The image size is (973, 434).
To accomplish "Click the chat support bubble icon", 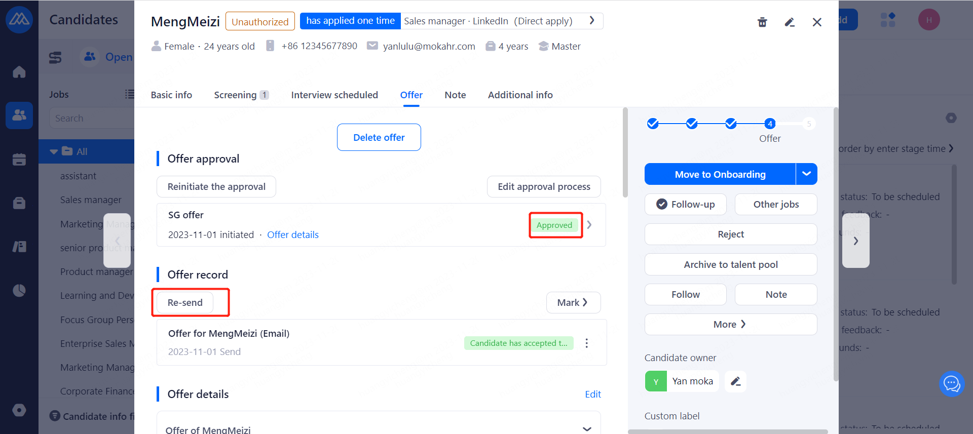I will [951, 384].
